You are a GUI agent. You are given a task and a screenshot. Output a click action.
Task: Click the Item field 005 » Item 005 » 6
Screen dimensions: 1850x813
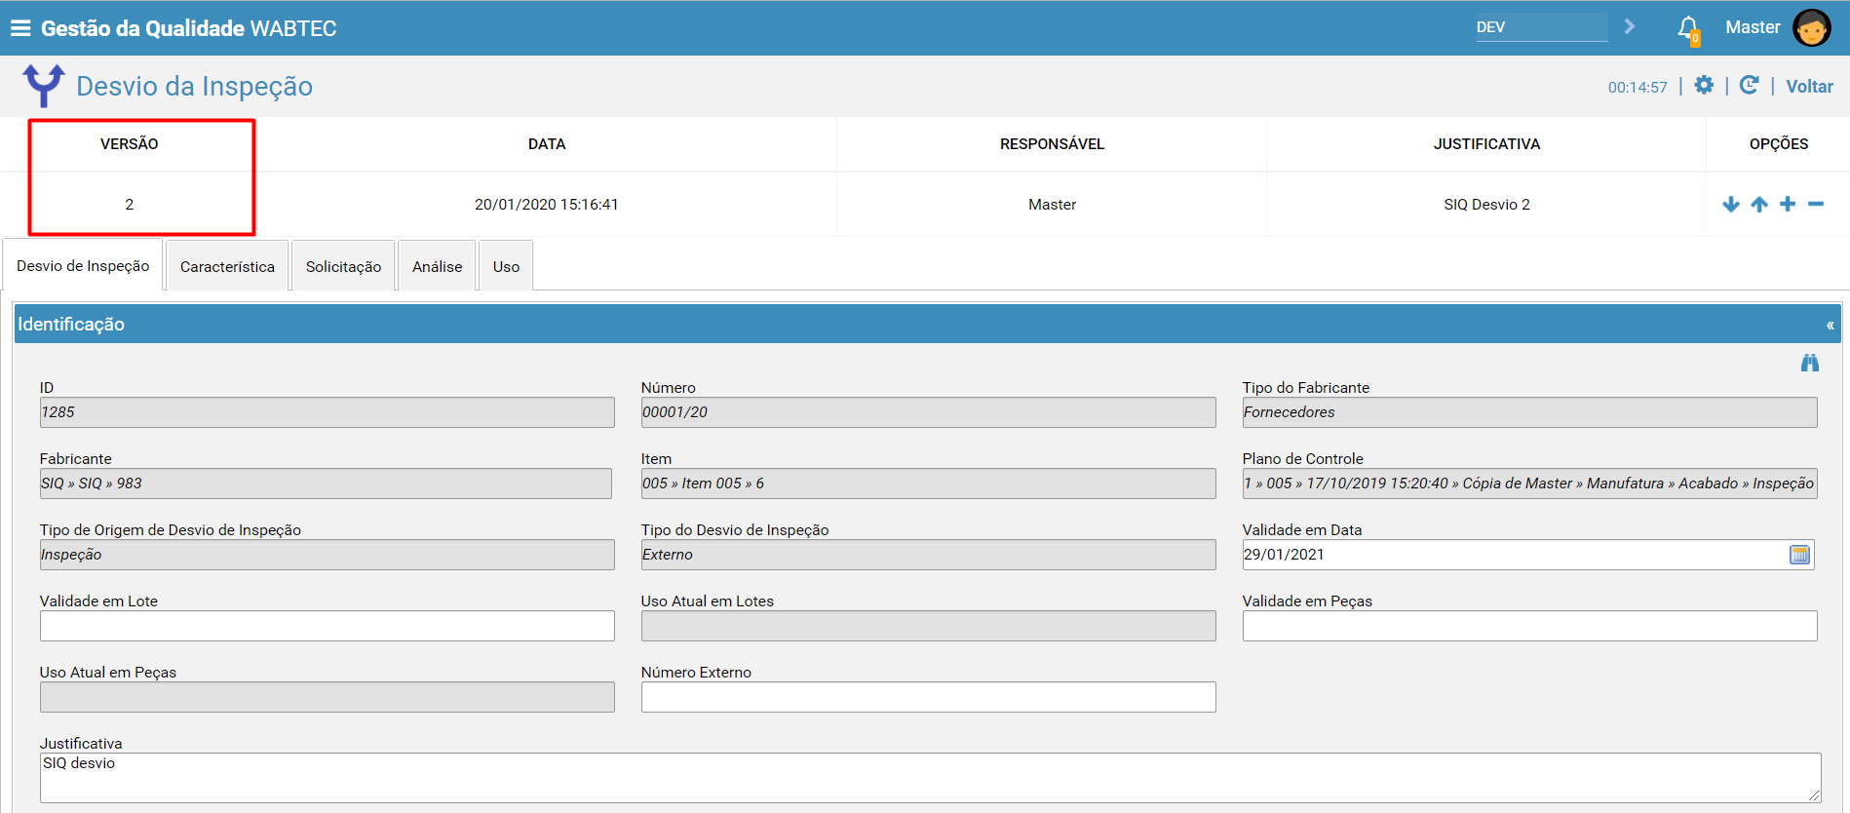[928, 484]
